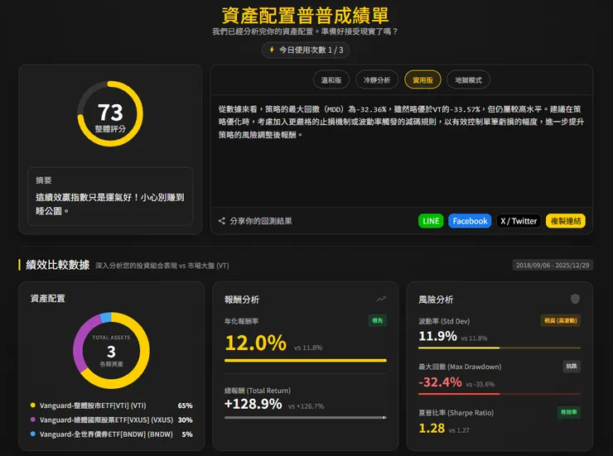Click the +128.9% total return value
This screenshot has width=613, height=456.
253,404
